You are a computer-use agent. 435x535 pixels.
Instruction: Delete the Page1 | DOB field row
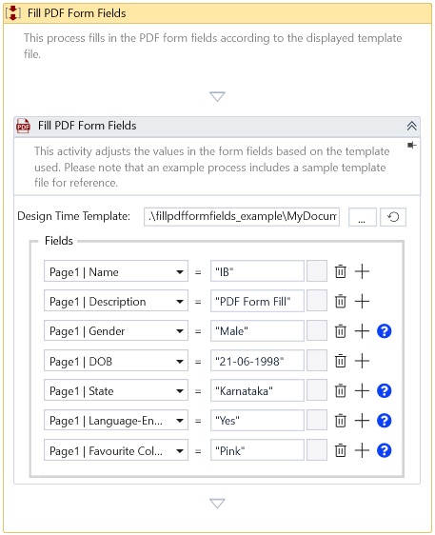[340, 361]
